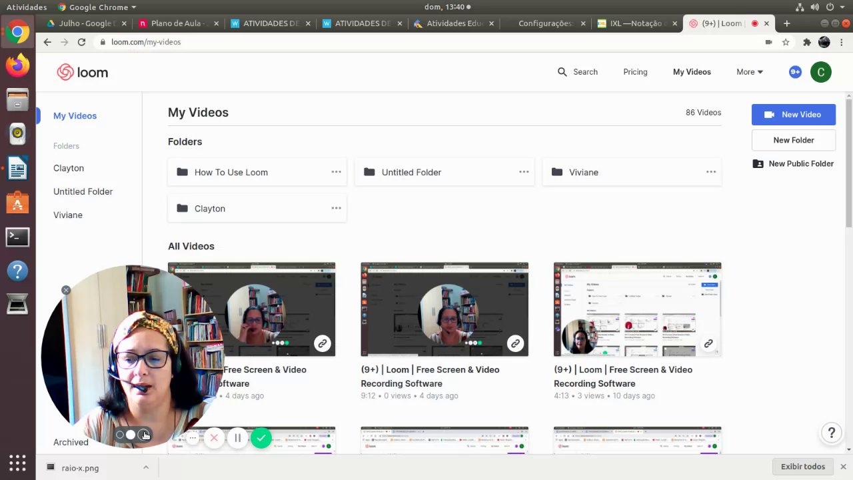853x480 pixels.
Task: Open Untitled Folder in the sidebar
Action: tap(83, 191)
